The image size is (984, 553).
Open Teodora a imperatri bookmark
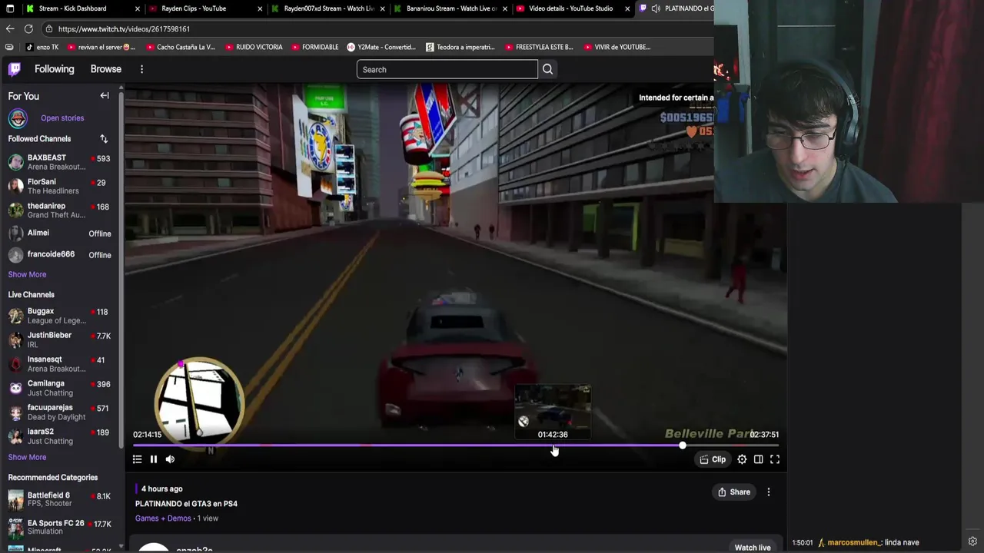(460, 47)
